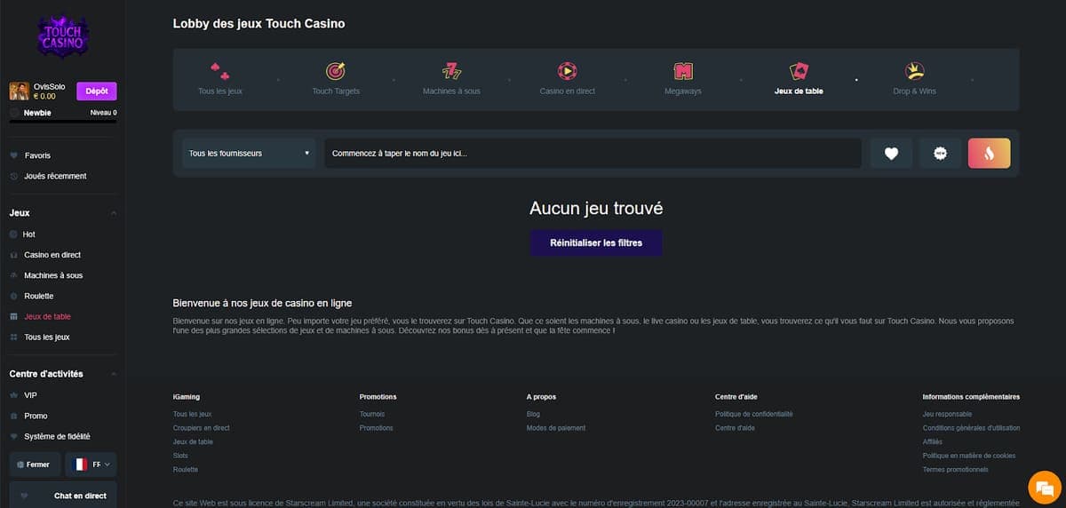Click footer link Modes de paiement
Viewport: 1066px width, 508px height.
(x=556, y=428)
